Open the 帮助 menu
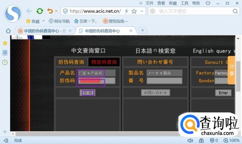The height and width of the screenshot is (144, 242). [x=196, y=3]
